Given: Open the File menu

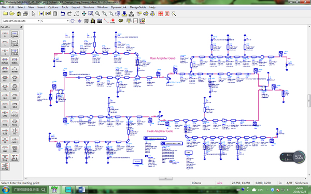Looking at the screenshot, I should point(4,7).
